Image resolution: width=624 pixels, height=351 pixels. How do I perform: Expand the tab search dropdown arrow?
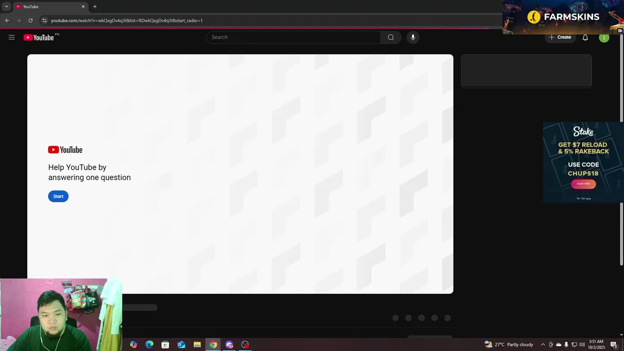[6, 7]
